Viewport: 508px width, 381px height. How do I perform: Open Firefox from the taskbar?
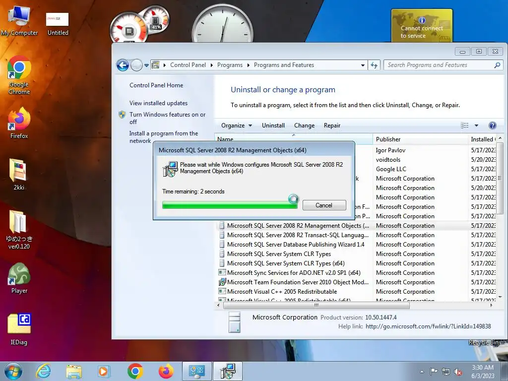coord(166,371)
